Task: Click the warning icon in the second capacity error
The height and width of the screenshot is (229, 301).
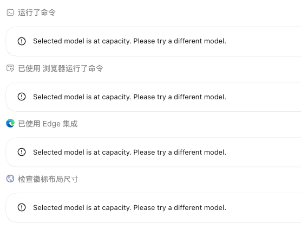Action: [x=22, y=97]
